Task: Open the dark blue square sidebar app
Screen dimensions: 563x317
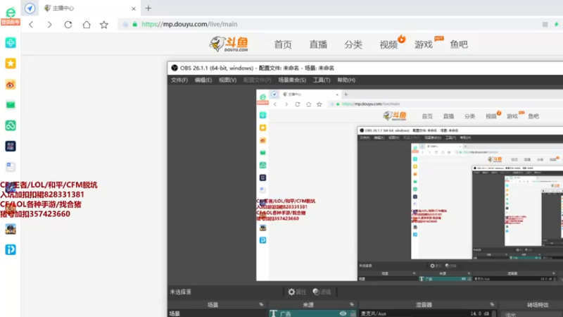Action: 11,147
